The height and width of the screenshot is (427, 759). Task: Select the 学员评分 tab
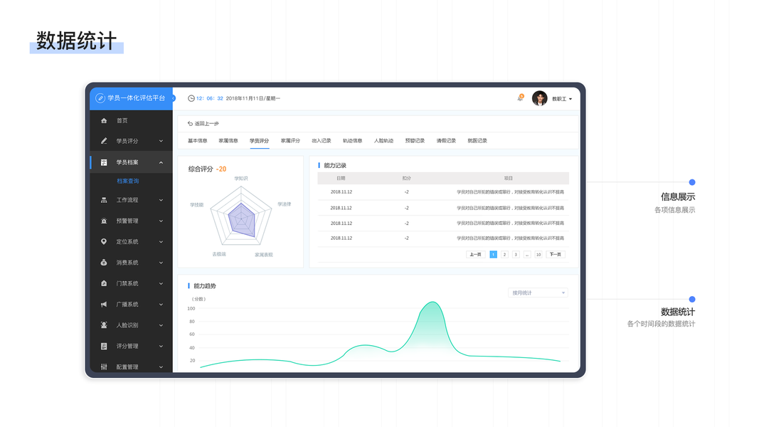(x=260, y=140)
